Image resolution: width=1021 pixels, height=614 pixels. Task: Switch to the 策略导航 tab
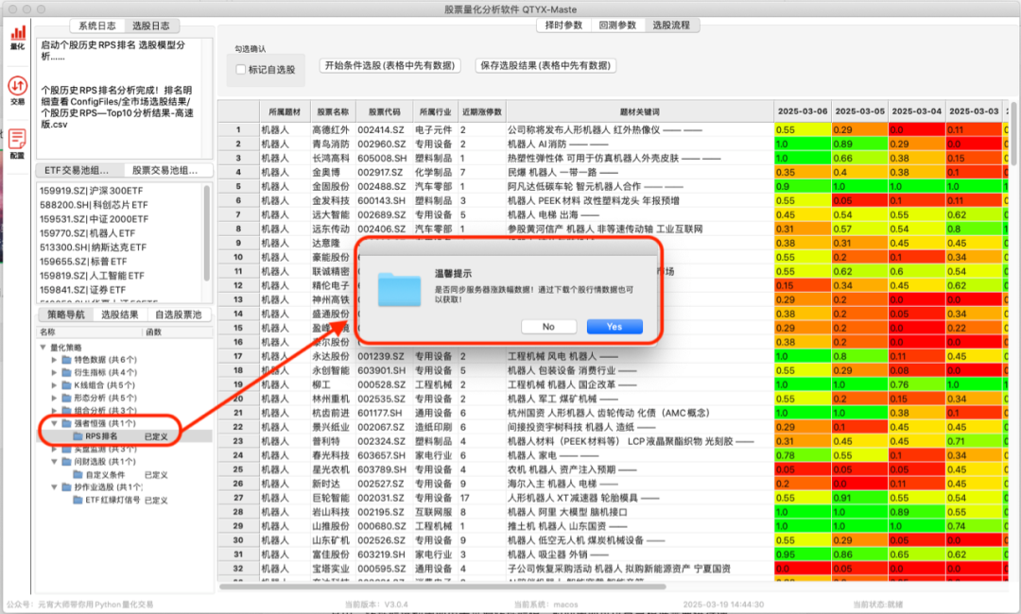click(66, 315)
